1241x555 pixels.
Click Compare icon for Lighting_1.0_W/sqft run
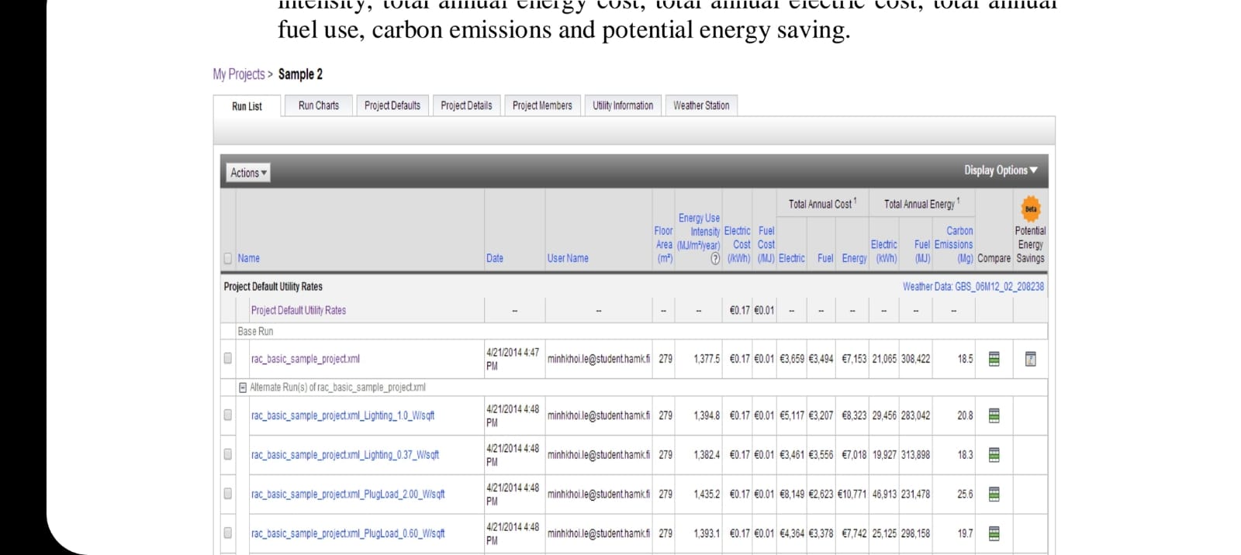click(994, 415)
